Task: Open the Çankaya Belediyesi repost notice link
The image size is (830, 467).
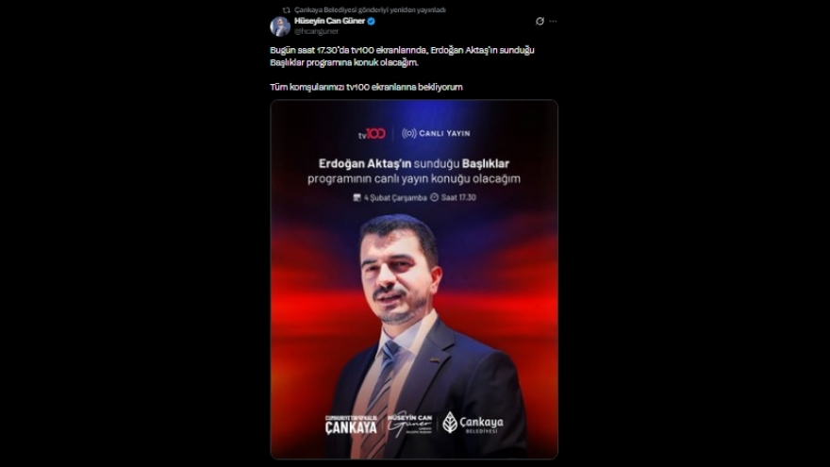Action: pyautogui.click(x=370, y=10)
